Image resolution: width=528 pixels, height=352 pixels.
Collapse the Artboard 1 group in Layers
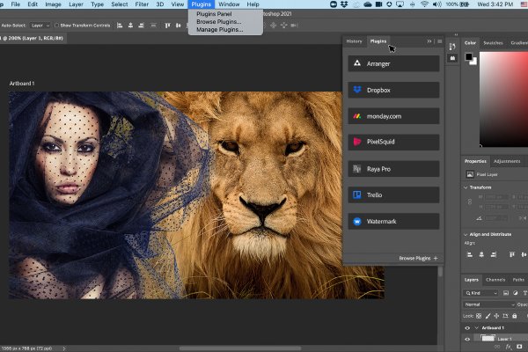(x=476, y=327)
